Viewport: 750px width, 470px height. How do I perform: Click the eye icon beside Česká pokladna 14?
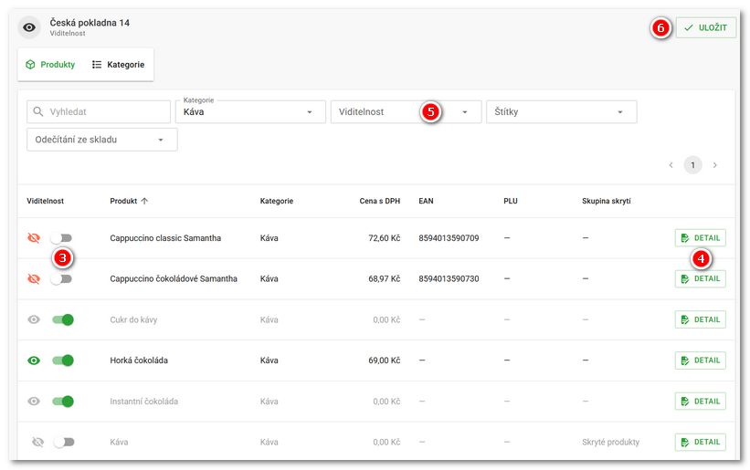(29, 27)
